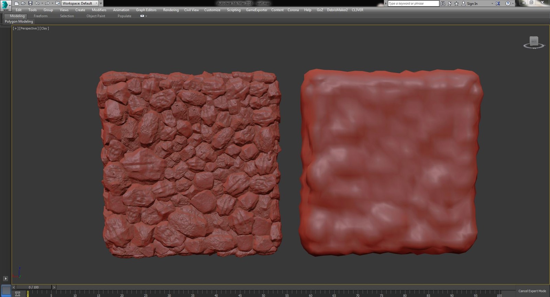550x297 pixels.
Task: Click the Sign In user icon
Action: click(x=463, y=3)
